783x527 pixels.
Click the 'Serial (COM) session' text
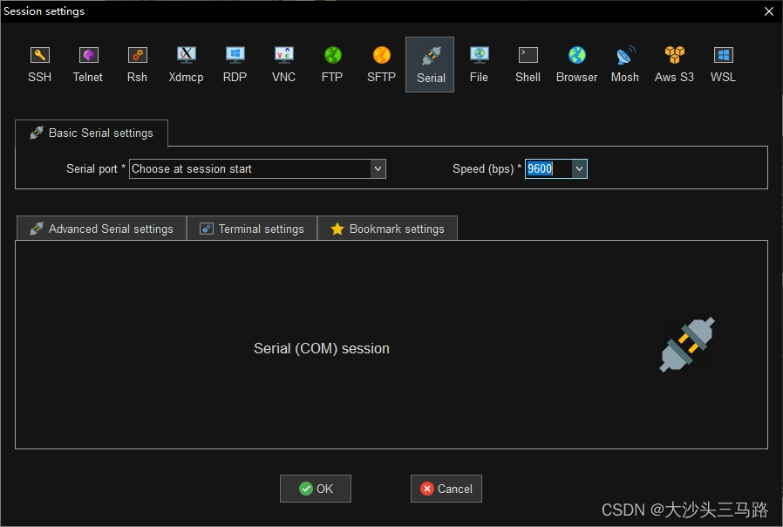[322, 348]
